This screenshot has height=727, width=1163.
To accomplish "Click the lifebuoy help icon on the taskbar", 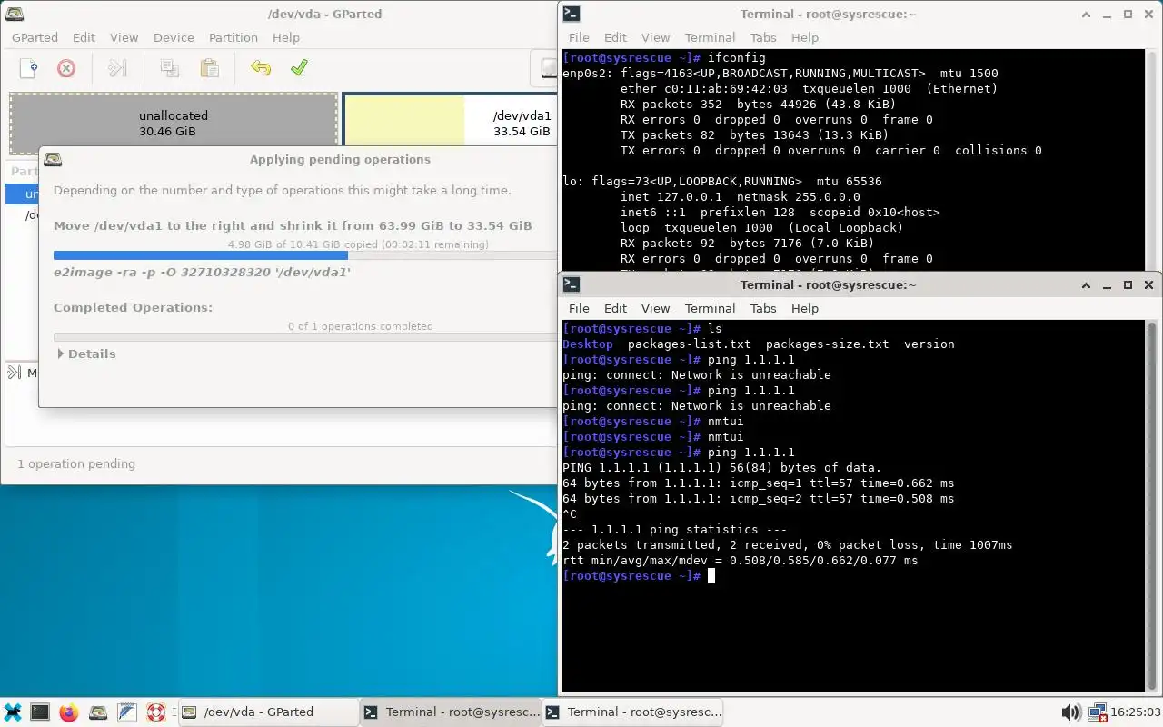I will pyautogui.click(x=155, y=712).
